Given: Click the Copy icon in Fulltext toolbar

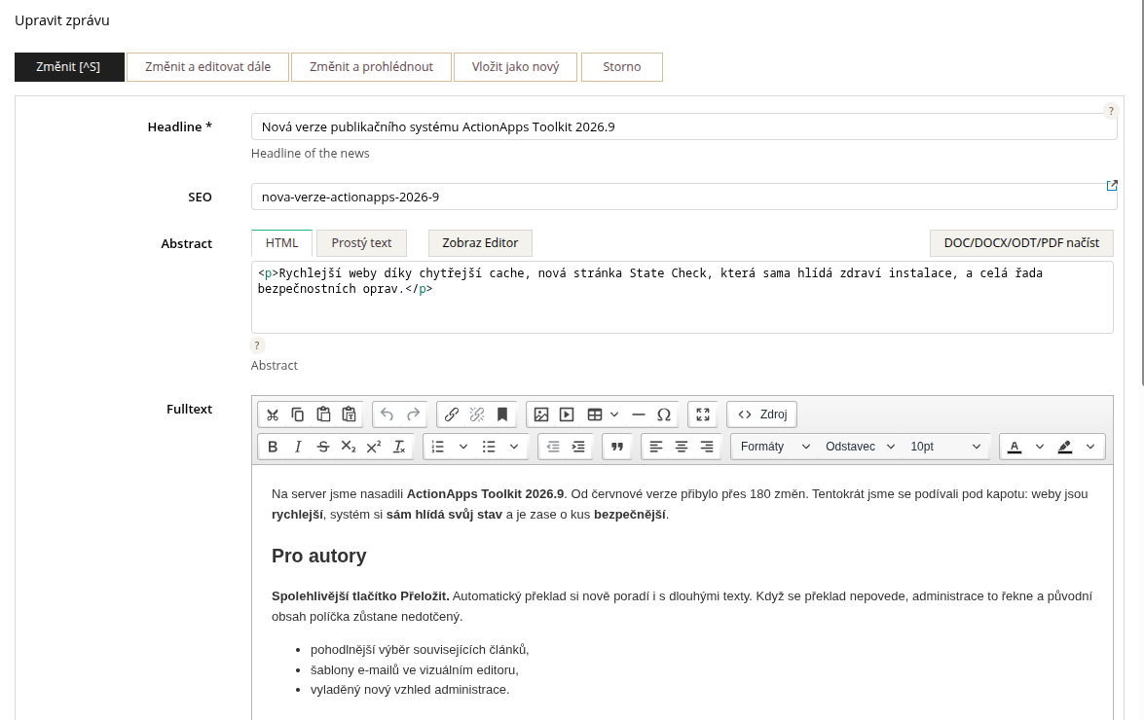Looking at the screenshot, I should pos(298,414).
